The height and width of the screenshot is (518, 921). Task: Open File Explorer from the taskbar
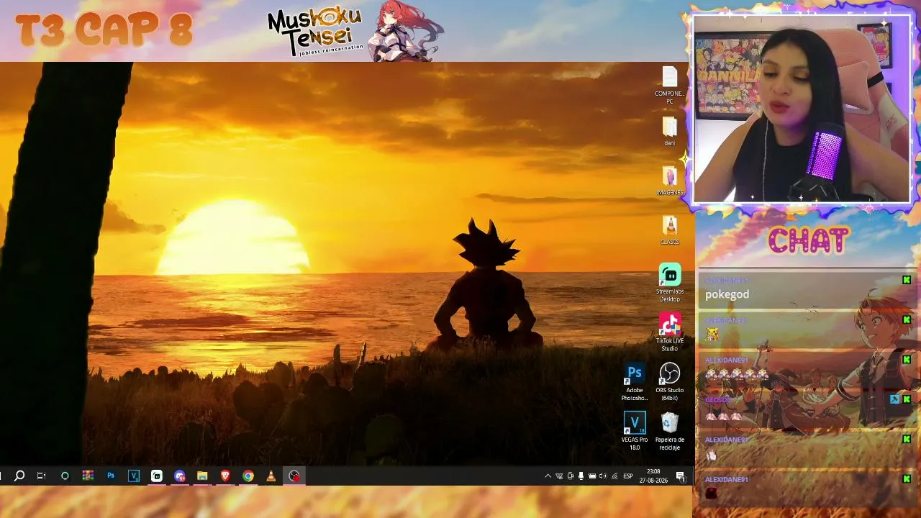202,476
